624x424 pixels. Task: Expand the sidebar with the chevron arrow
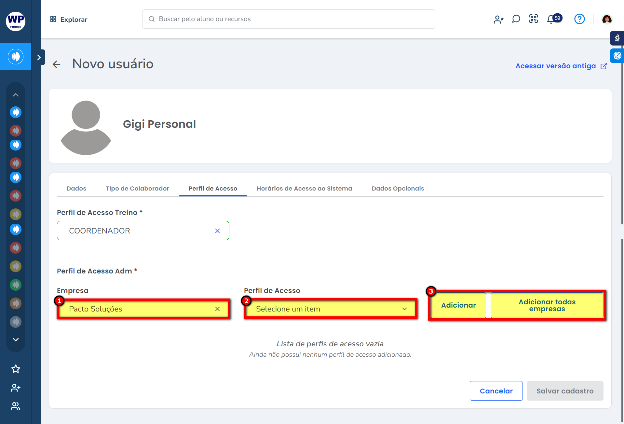[x=39, y=58]
